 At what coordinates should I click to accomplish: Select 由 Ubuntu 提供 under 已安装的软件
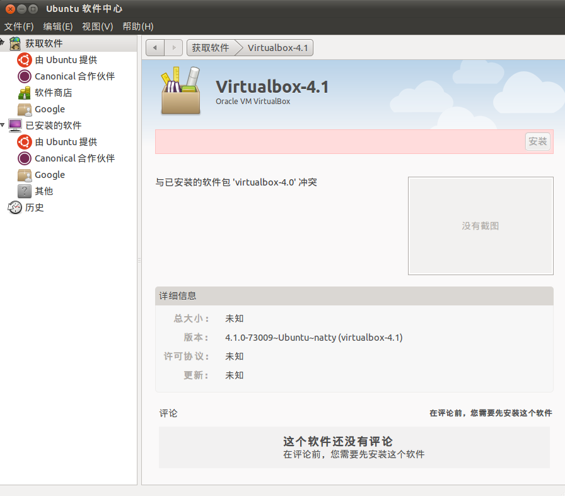point(66,142)
